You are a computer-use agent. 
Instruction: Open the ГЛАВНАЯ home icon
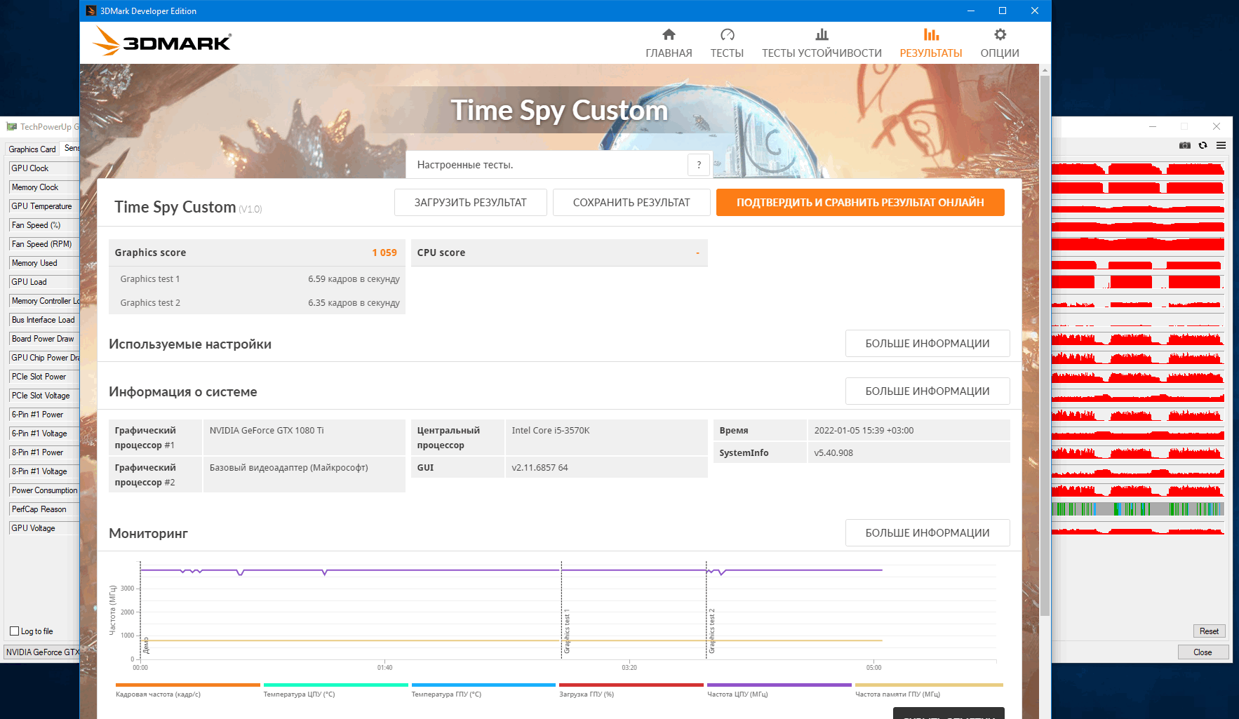(669, 34)
